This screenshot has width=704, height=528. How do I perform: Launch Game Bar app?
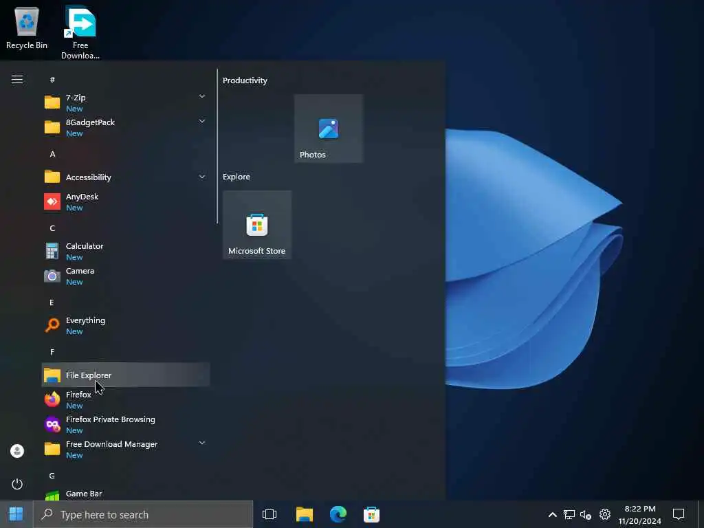pyautogui.click(x=126, y=494)
